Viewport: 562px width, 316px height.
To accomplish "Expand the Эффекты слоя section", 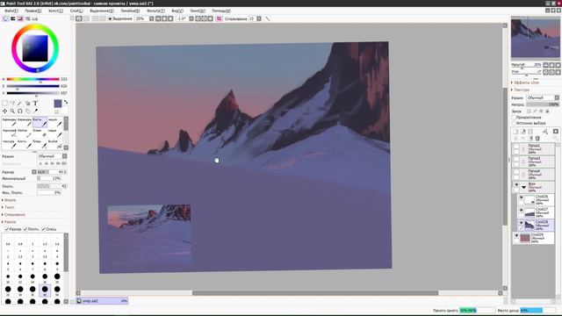I will point(525,83).
